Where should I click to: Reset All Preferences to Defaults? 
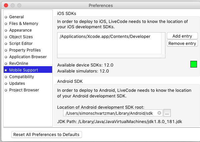[x=47, y=134]
